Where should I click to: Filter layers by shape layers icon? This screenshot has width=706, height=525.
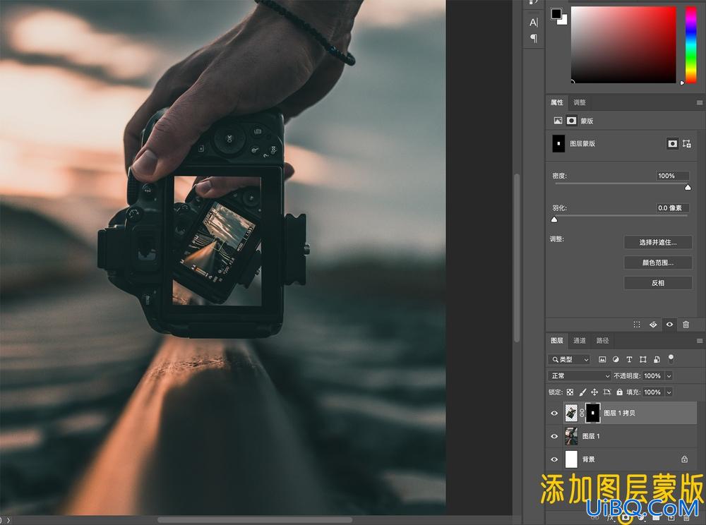coord(643,359)
